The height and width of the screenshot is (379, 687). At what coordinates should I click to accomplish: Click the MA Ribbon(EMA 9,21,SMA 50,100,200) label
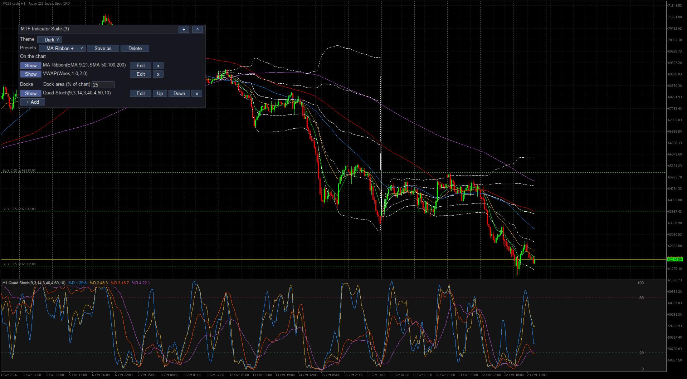(84, 65)
